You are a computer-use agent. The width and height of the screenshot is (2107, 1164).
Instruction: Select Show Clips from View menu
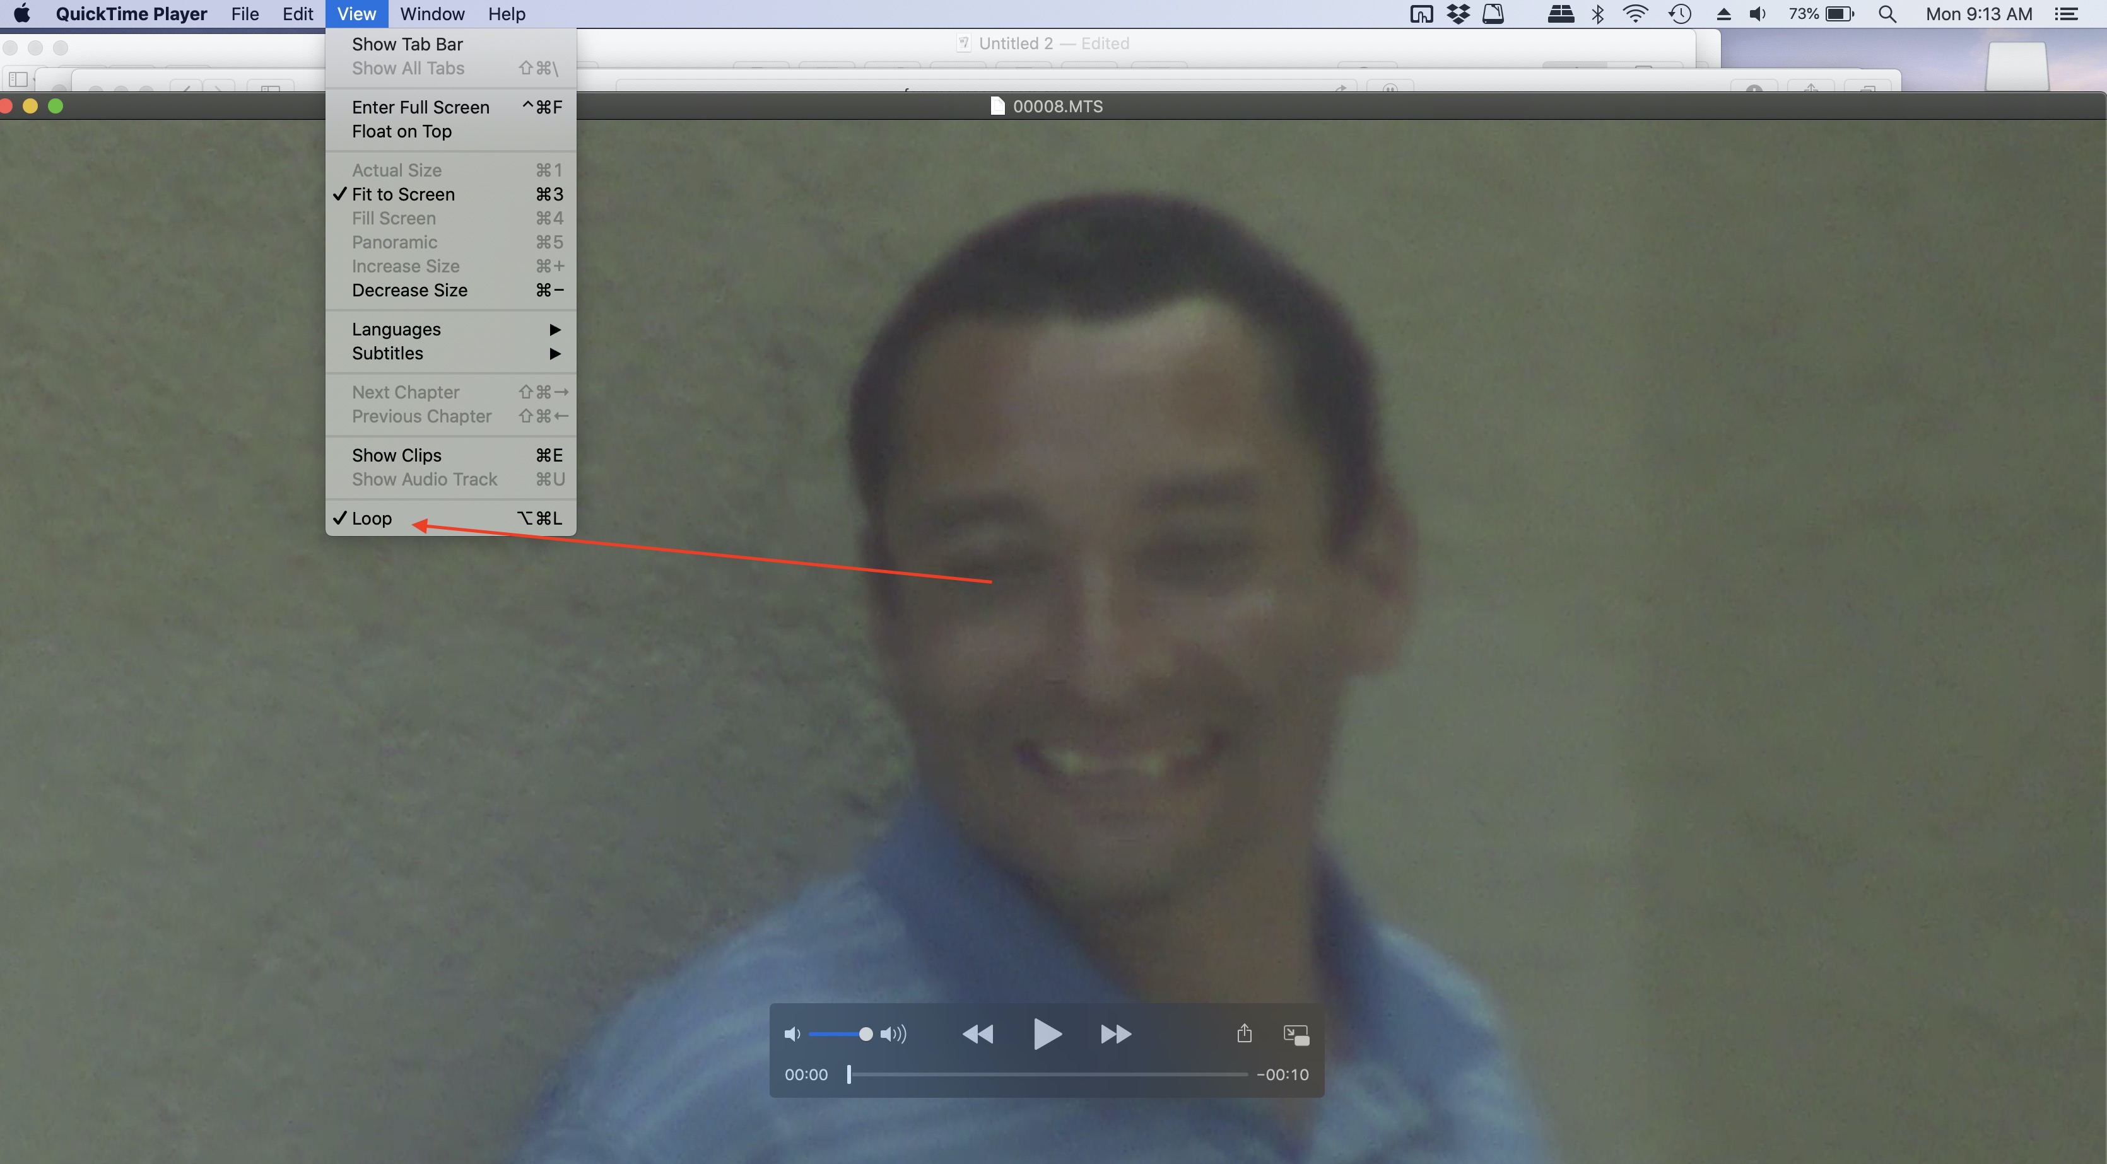tap(396, 455)
